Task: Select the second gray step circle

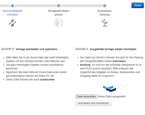Action: [59, 6]
